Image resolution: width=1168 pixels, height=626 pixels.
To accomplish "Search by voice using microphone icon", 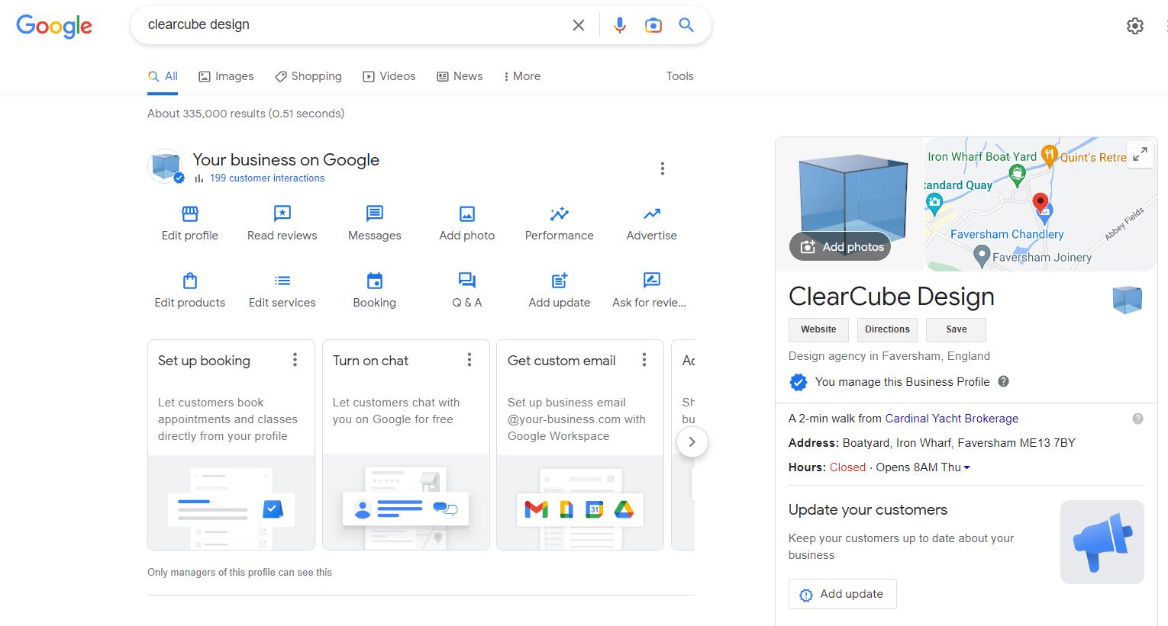I will tap(620, 25).
